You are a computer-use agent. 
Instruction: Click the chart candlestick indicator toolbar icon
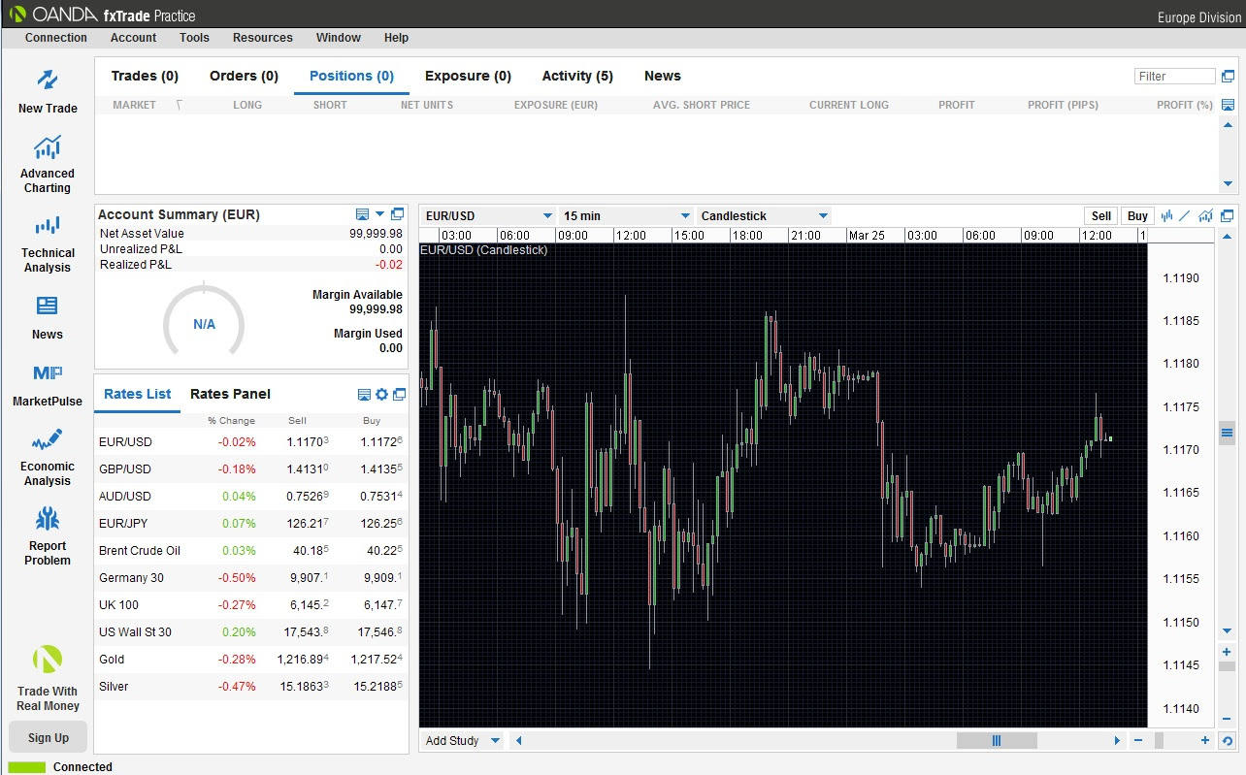pos(1167,216)
